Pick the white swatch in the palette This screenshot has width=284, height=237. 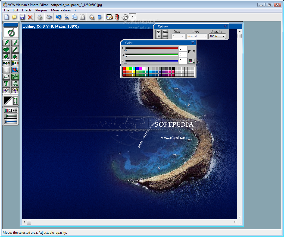coord(143,69)
